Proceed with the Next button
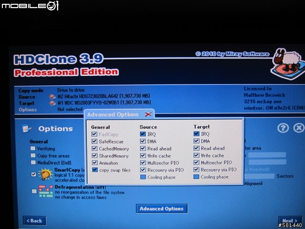305x229 pixels. click(x=290, y=220)
